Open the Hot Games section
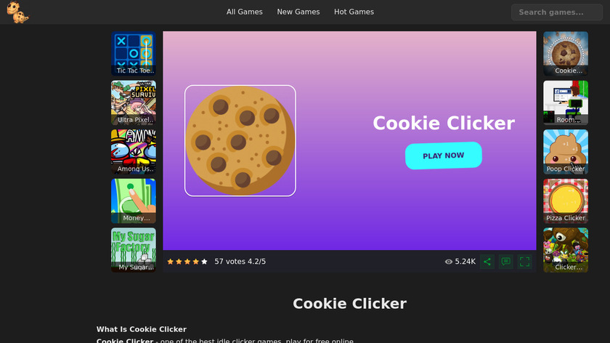 click(x=354, y=12)
